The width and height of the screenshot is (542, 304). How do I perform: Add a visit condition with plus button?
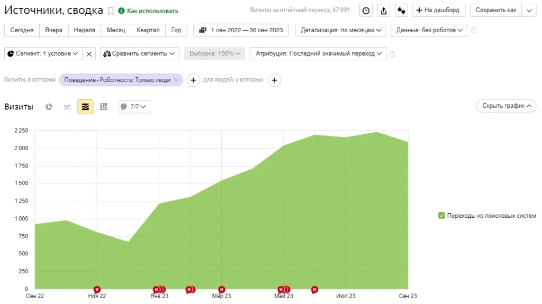click(x=193, y=80)
